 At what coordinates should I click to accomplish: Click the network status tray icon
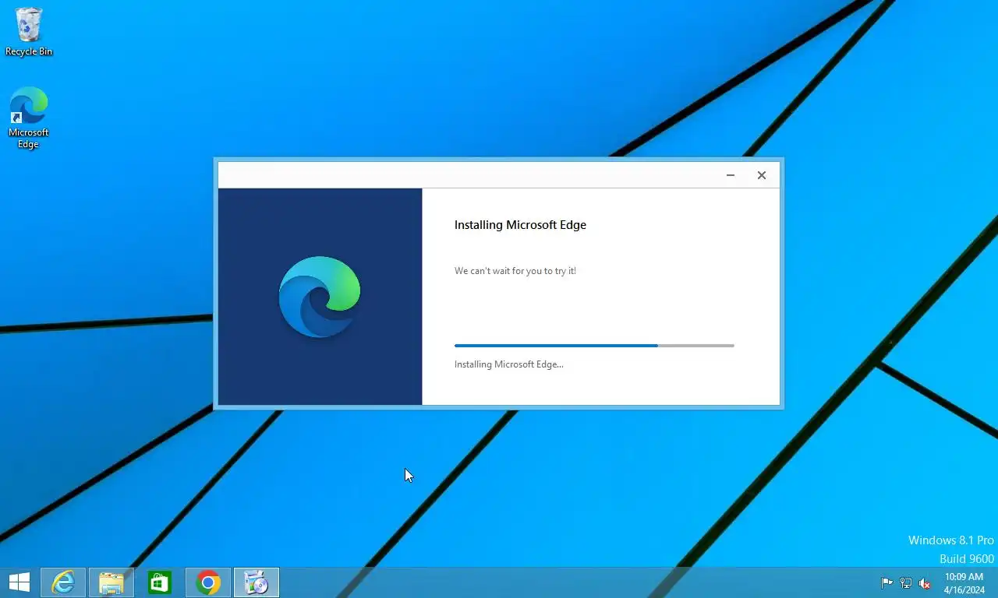[906, 582]
